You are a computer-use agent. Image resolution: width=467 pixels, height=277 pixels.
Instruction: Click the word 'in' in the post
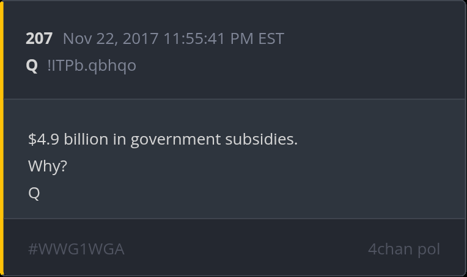coord(119,139)
